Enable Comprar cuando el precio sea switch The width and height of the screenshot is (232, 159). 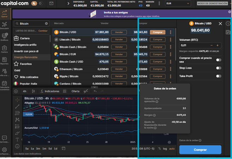point(219,60)
